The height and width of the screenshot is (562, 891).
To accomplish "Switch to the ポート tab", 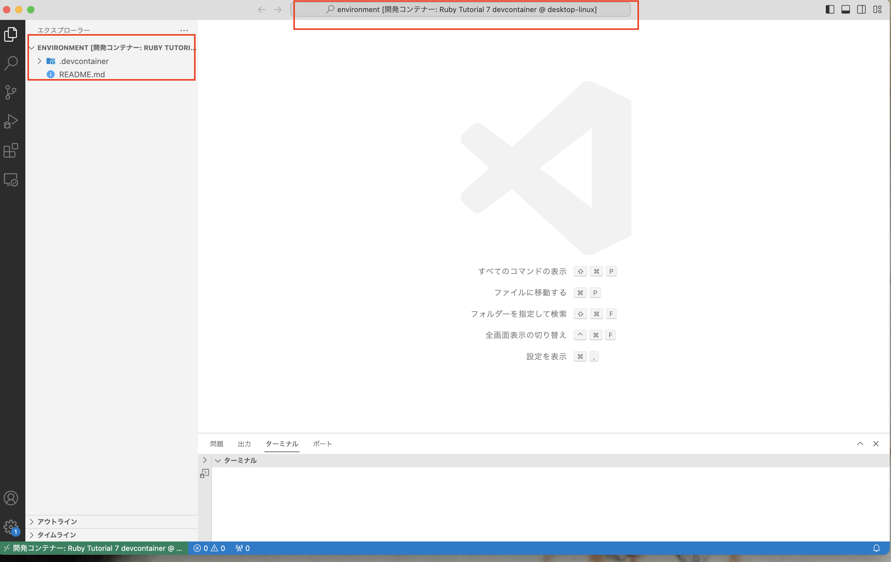I will tap(322, 444).
